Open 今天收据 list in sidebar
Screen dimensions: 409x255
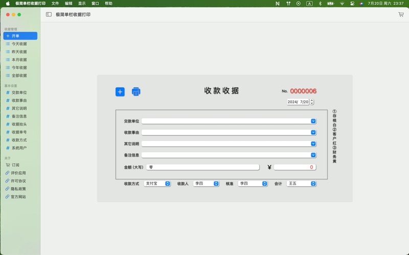coord(19,44)
